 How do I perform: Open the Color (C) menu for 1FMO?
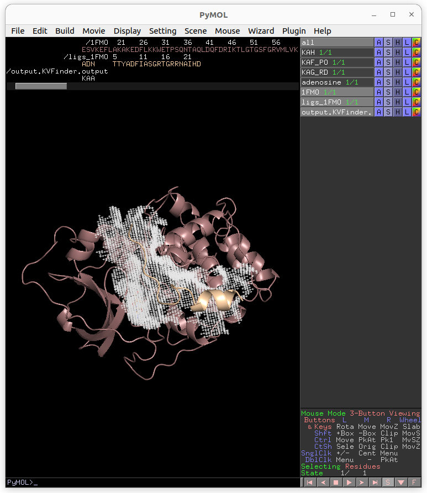point(417,92)
